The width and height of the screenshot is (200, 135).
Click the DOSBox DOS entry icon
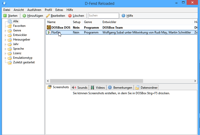pos(49,27)
